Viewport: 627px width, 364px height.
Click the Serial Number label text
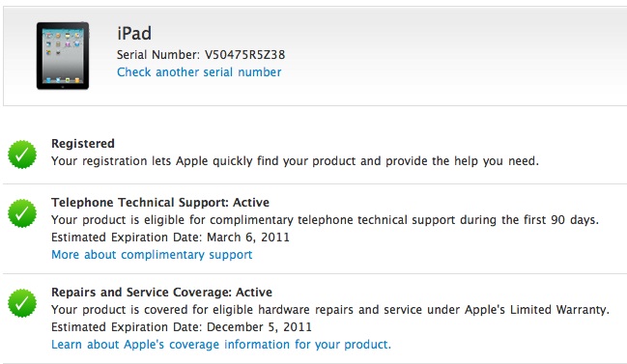(x=158, y=55)
